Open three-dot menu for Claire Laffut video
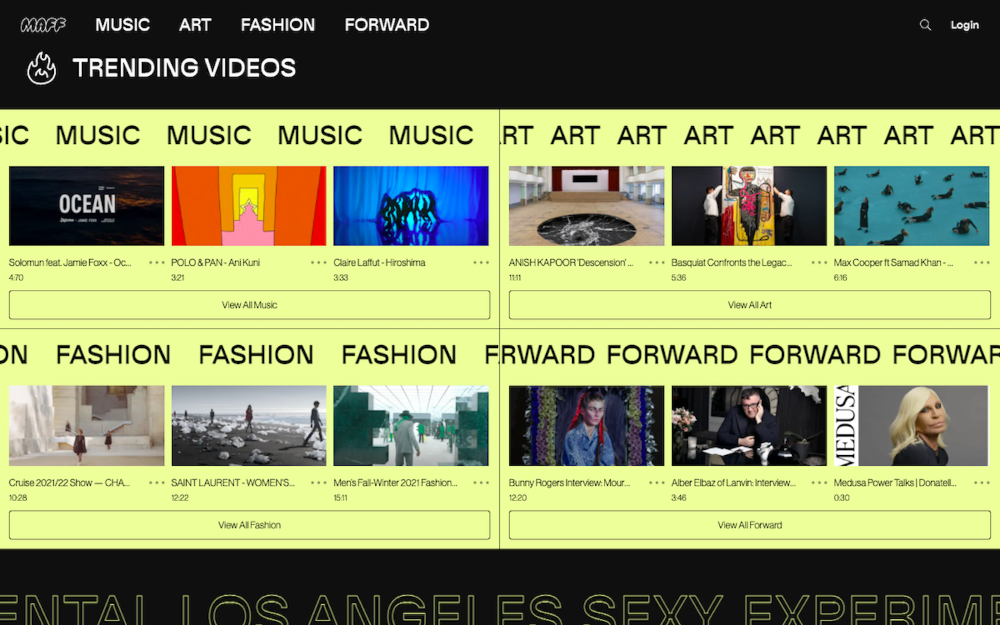Screen dimensions: 1000x625 click(x=481, y=263)
